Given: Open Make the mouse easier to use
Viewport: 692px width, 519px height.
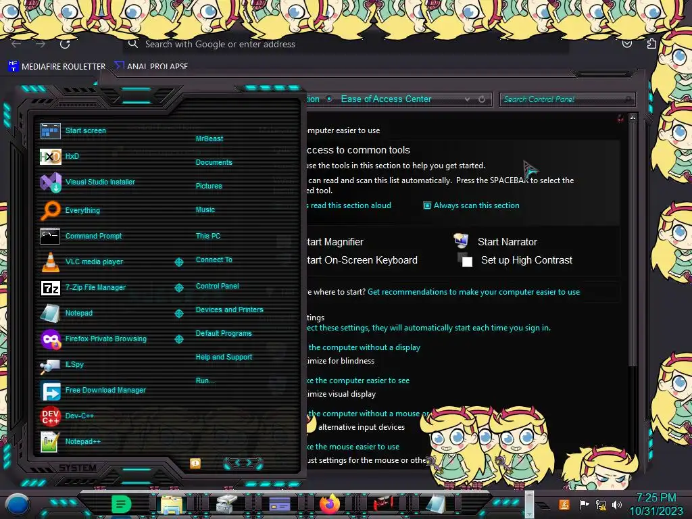Looking at the screenshot, I should pyautogui.click(x=353, y=447).
